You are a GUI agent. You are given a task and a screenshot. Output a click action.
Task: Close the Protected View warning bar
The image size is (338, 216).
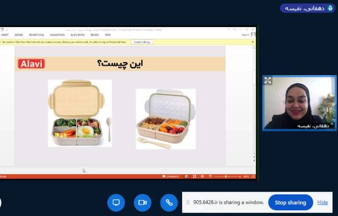point(252,42)
